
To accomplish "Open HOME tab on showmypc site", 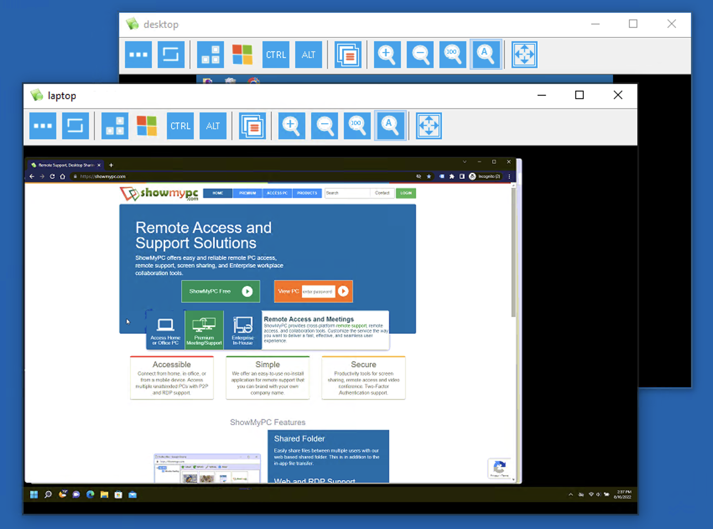I will click(218, 193).
